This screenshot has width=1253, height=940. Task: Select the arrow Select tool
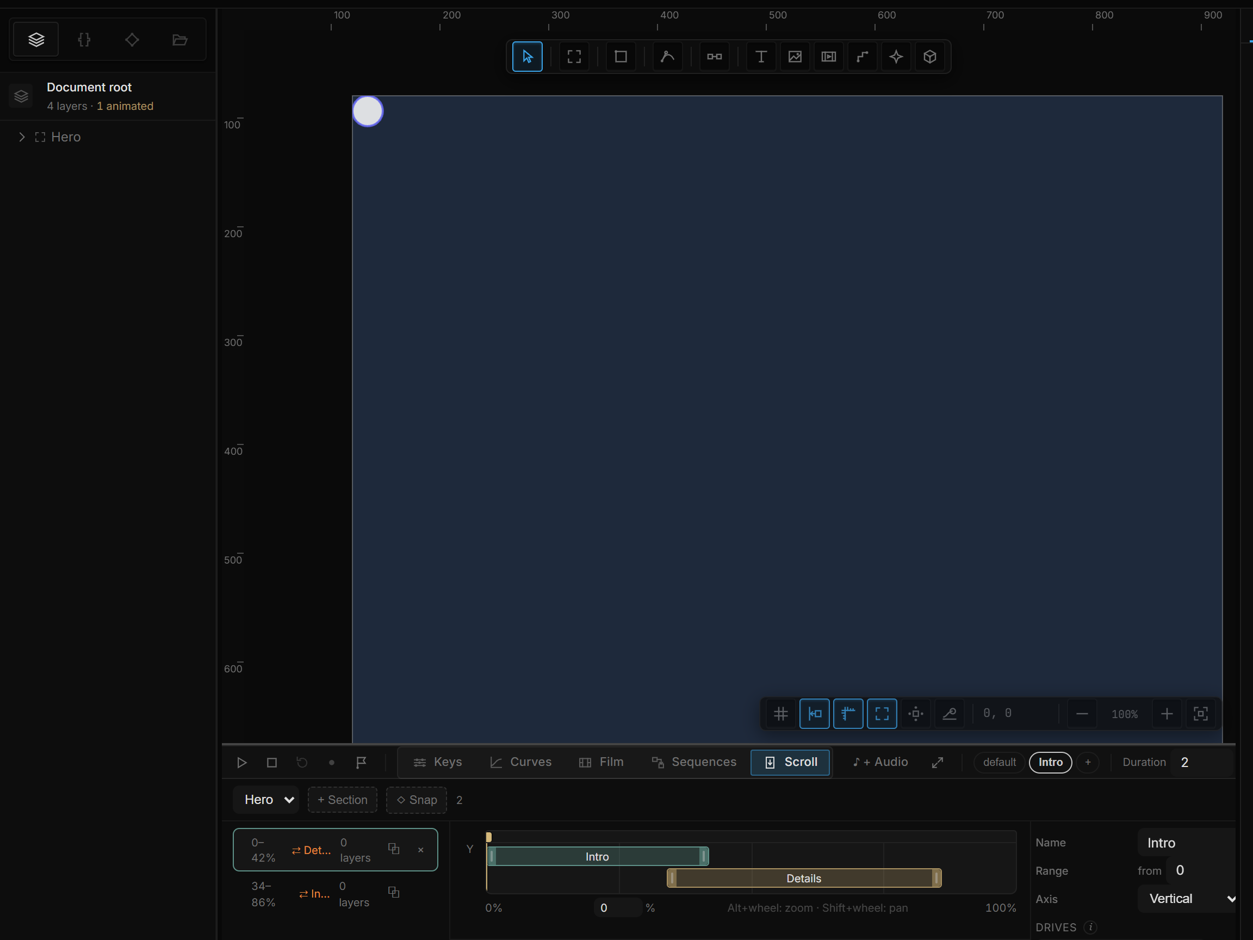(527, 57)
